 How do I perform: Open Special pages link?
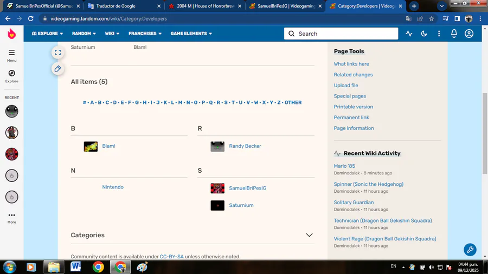350,96
